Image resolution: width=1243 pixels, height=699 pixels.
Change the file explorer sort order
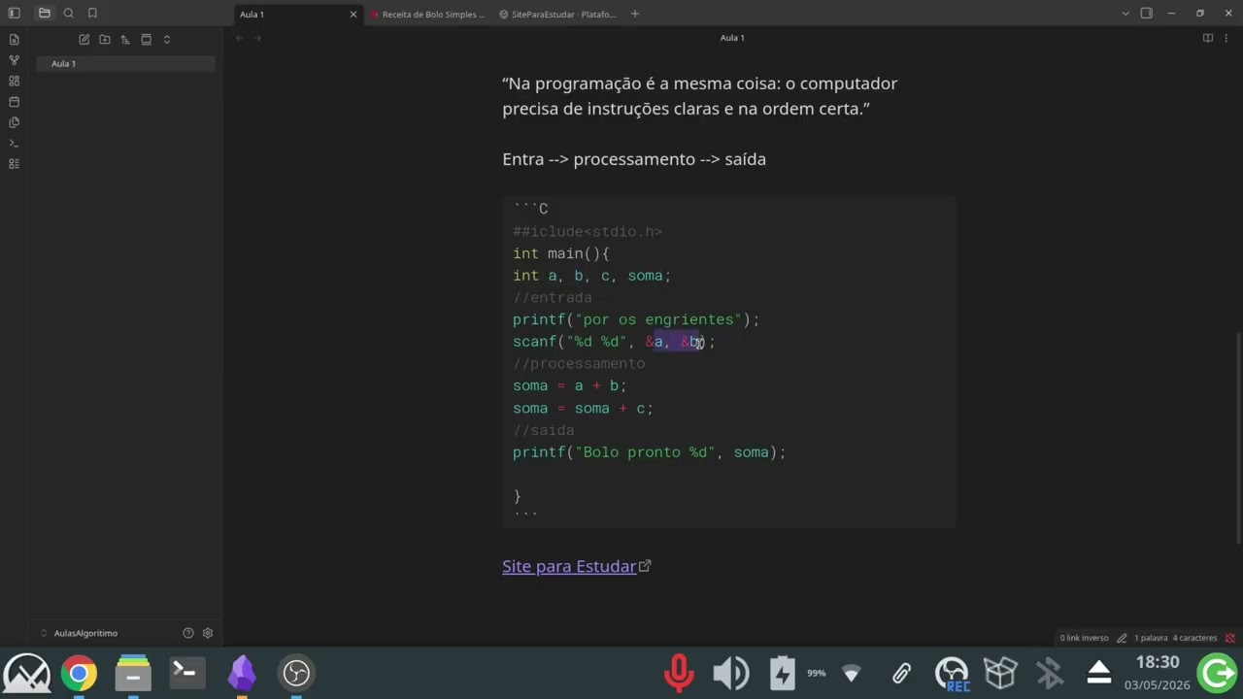(x=125, y=40)
